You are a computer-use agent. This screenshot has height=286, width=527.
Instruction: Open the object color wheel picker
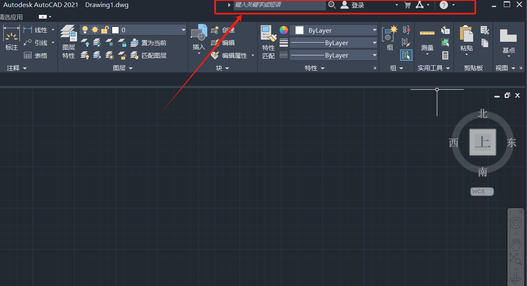click(x=283, y=30)
